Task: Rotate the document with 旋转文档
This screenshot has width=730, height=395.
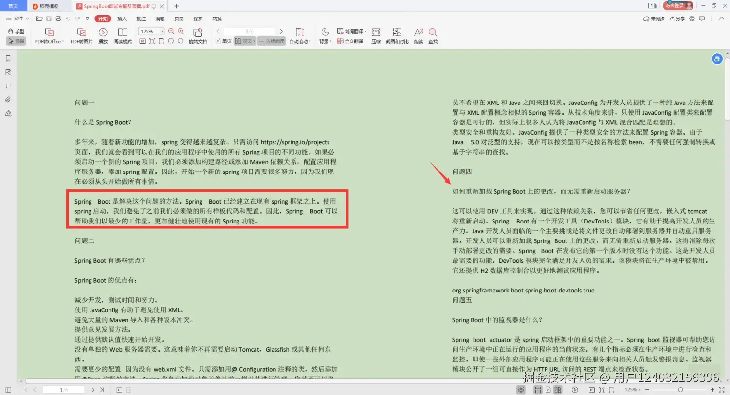Action: [198, 36]
